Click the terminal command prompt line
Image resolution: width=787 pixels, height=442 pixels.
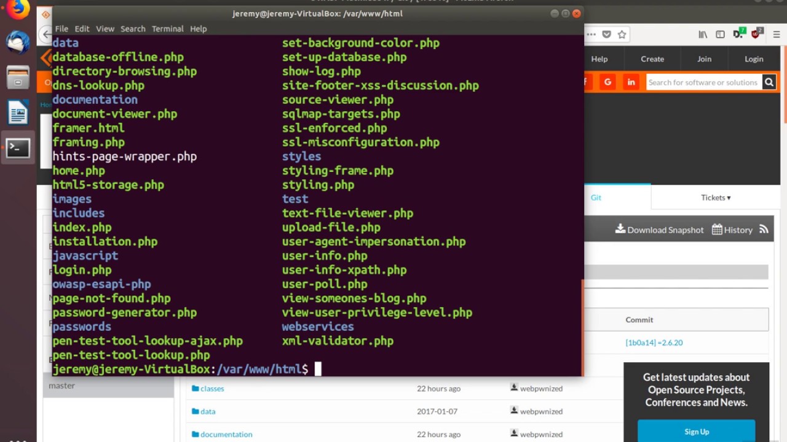point(187,369)
